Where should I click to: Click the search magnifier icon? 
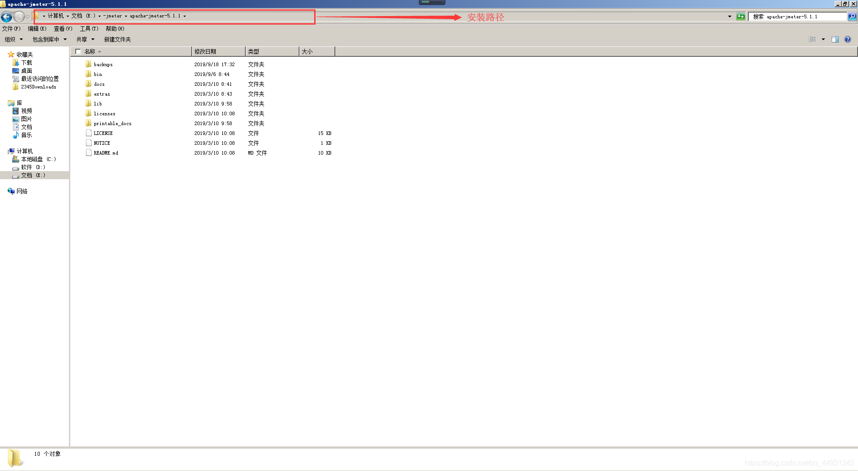pyautogui.click(x=852, y=17)
